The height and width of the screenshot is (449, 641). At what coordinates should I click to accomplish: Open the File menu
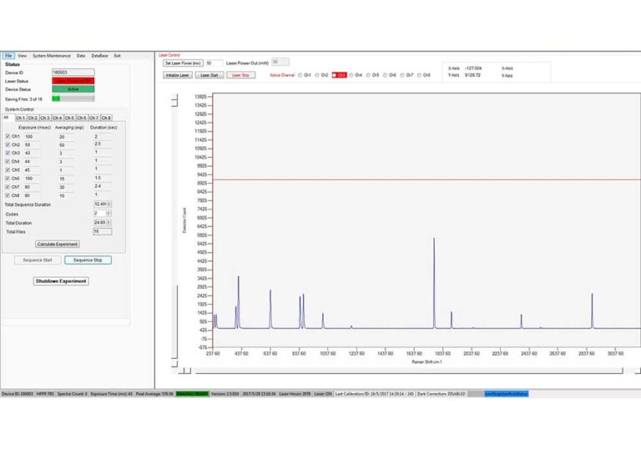pos(8,56)
